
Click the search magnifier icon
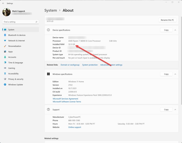(x=36, y=22)
